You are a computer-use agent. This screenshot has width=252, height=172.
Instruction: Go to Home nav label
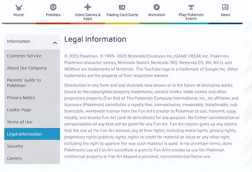click(x=19, y=15)
